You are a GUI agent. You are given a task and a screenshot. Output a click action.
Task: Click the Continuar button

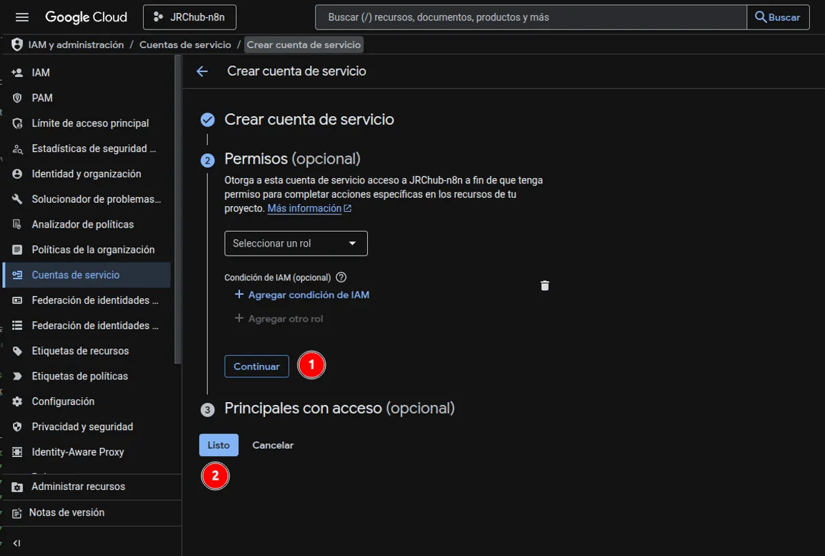pyautogui.click(x=256, y=366)
